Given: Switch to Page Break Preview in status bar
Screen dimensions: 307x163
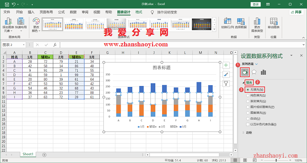Looking at the screenshot, I should click(x=254, y=160).
